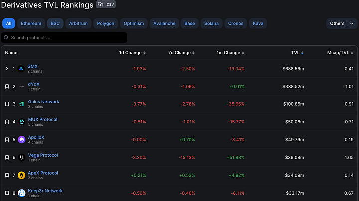Click the MUX Protocol logo icon

22,122
